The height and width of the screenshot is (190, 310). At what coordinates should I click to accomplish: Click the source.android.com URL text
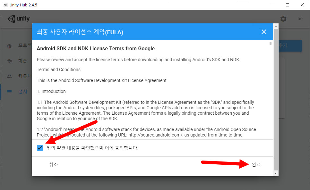point(155,135)
